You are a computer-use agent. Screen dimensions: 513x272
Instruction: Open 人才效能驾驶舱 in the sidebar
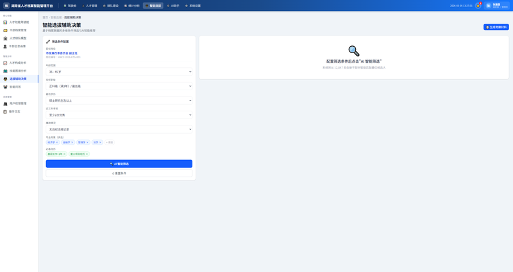(x=19, y=22)
